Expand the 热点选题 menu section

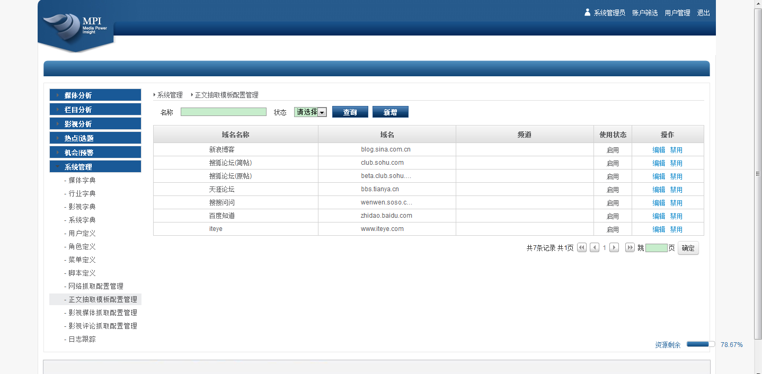(95, 138)
